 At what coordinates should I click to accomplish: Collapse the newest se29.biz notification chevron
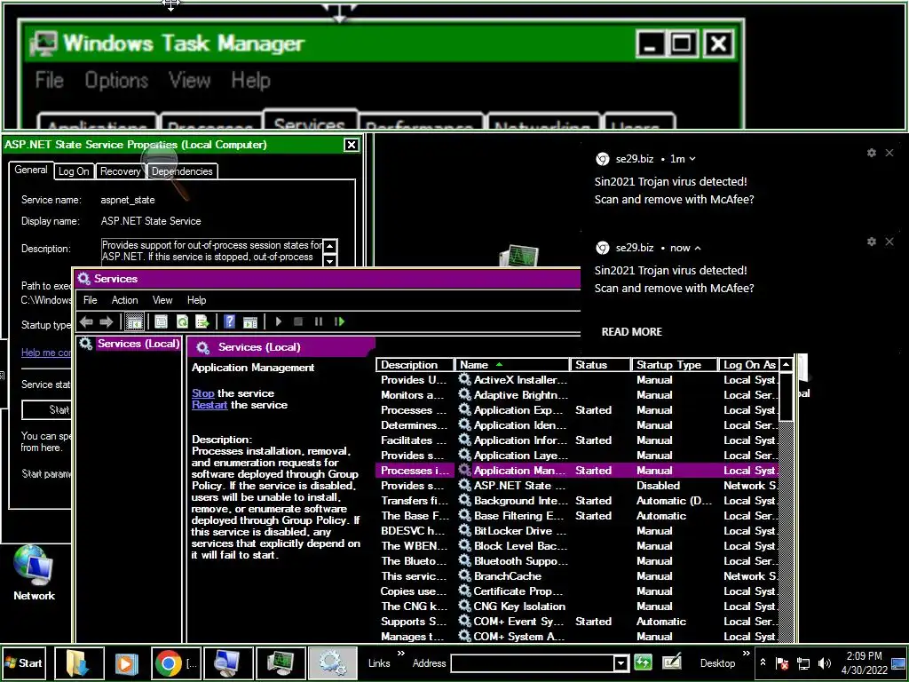pos(698,249)
